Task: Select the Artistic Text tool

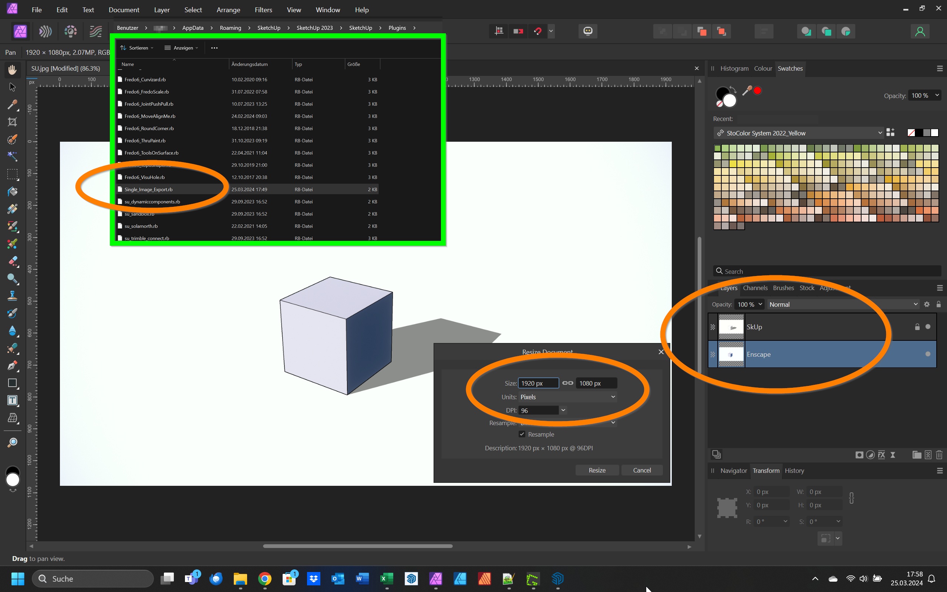Action: [12, 400]
